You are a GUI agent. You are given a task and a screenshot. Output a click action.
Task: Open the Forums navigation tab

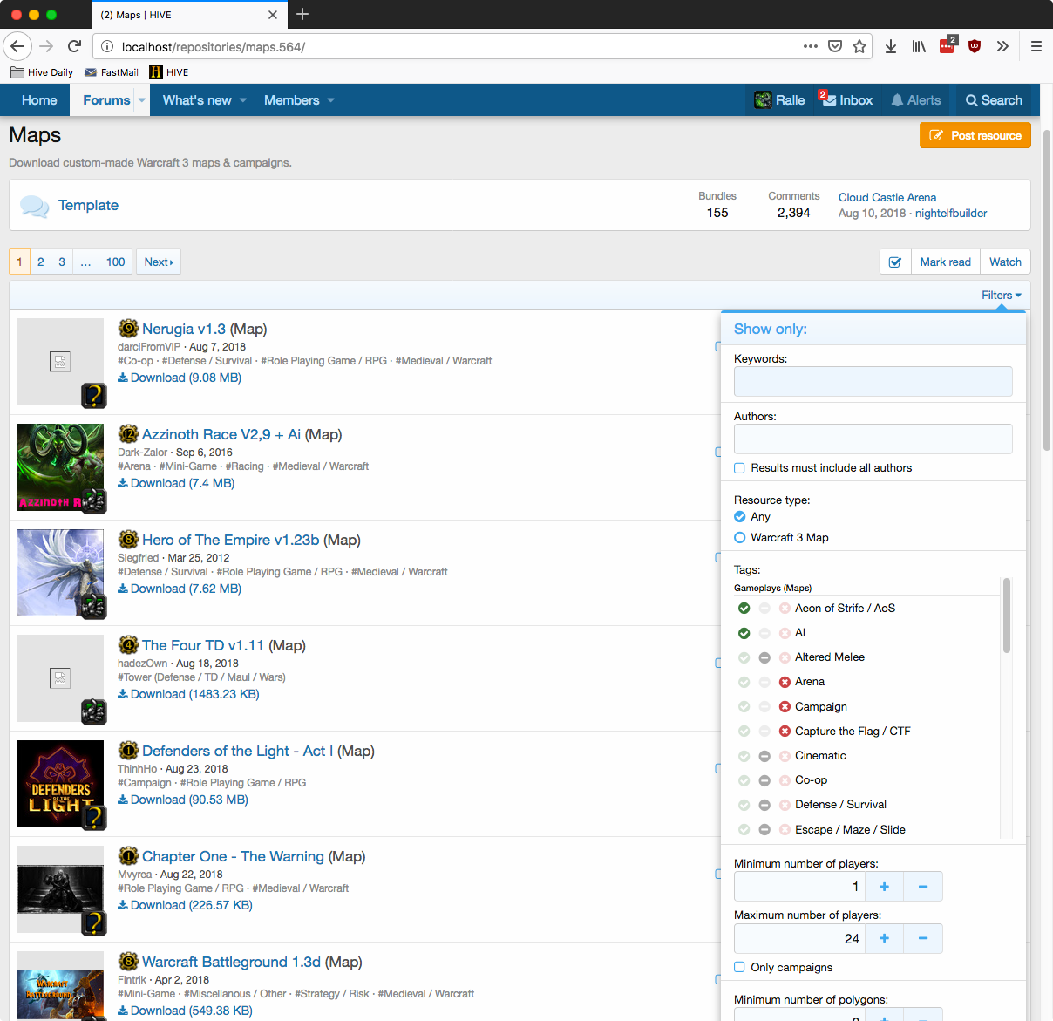106,100
